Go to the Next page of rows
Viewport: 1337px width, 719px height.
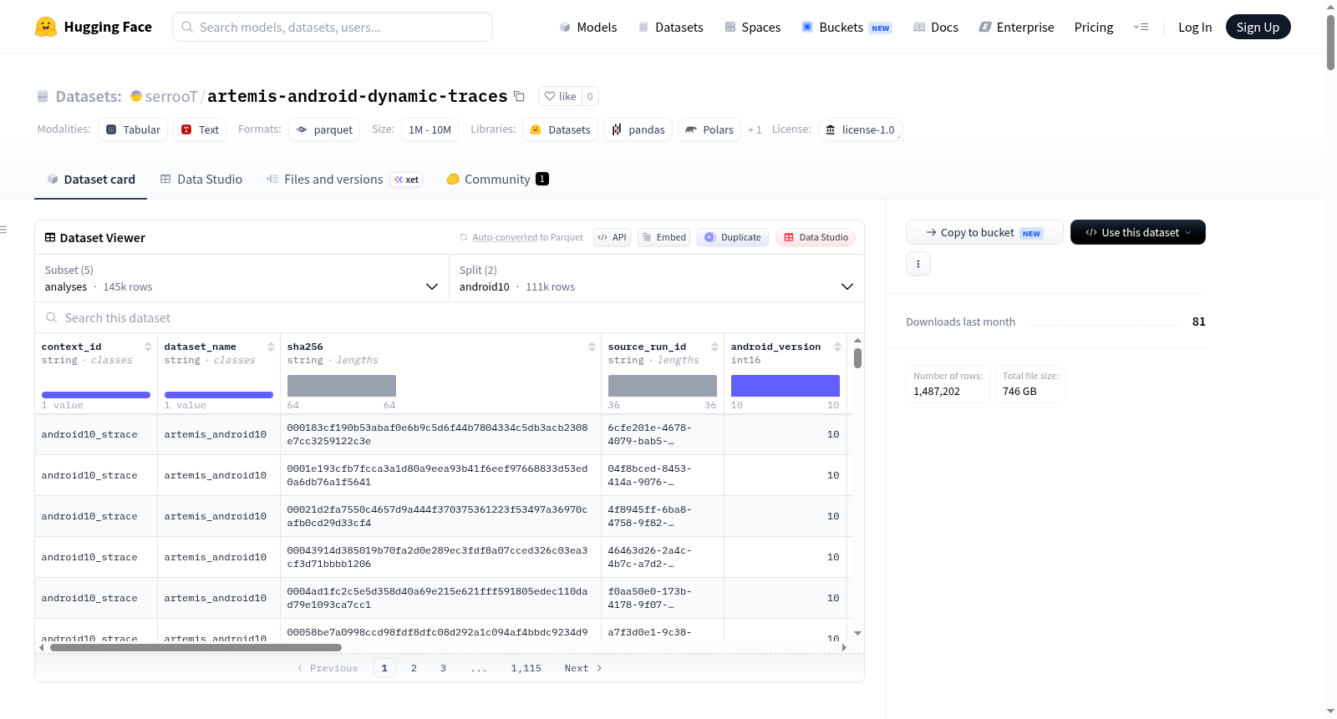point(583,668)
